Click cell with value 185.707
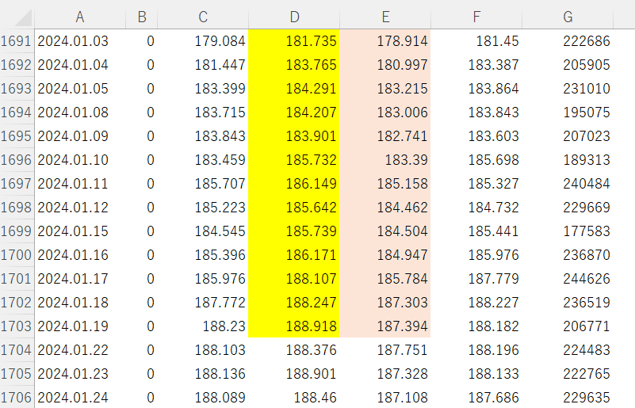 (x=203, y=184)
